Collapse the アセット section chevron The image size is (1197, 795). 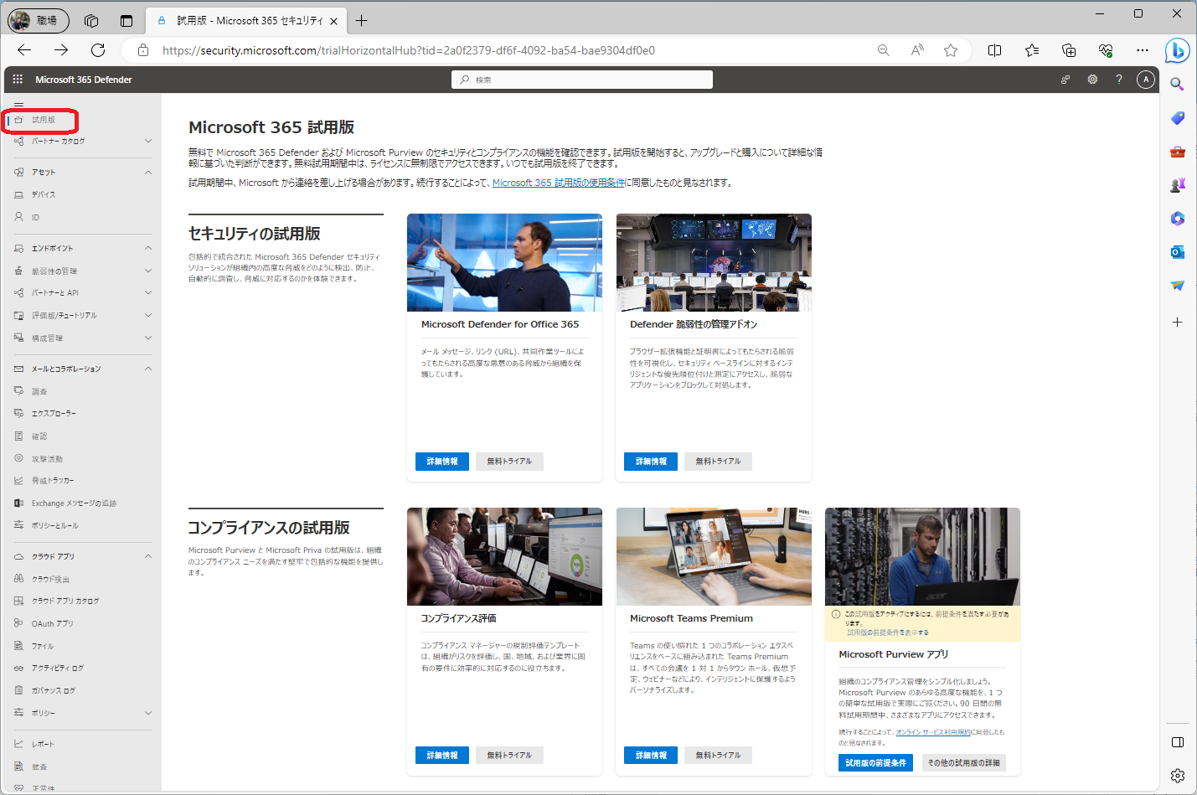(148, 173)
